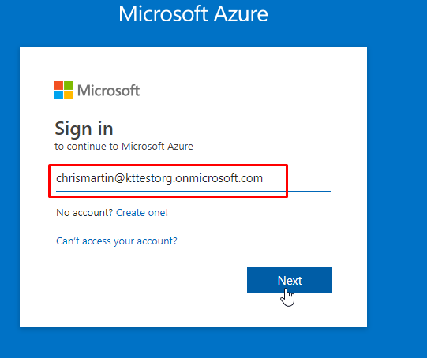Place cursor on 'onmicrosoft.com' in email field
The height and width of the screenshot is (358, 427).
(219, 178)
